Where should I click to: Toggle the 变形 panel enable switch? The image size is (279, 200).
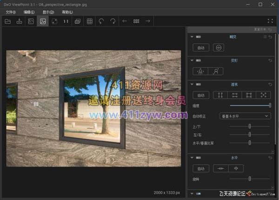click(199, 60)
